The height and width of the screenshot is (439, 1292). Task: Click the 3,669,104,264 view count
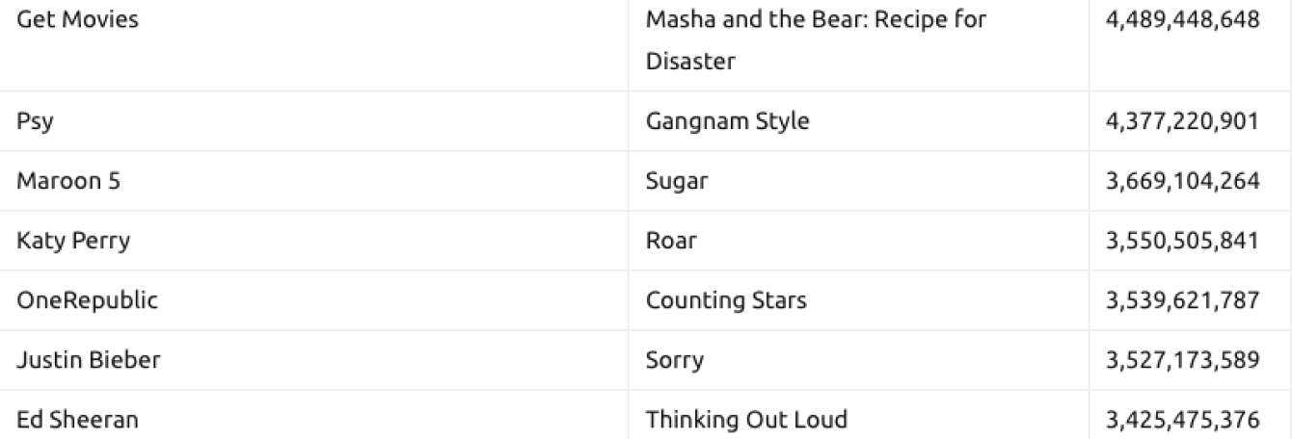1186,181
